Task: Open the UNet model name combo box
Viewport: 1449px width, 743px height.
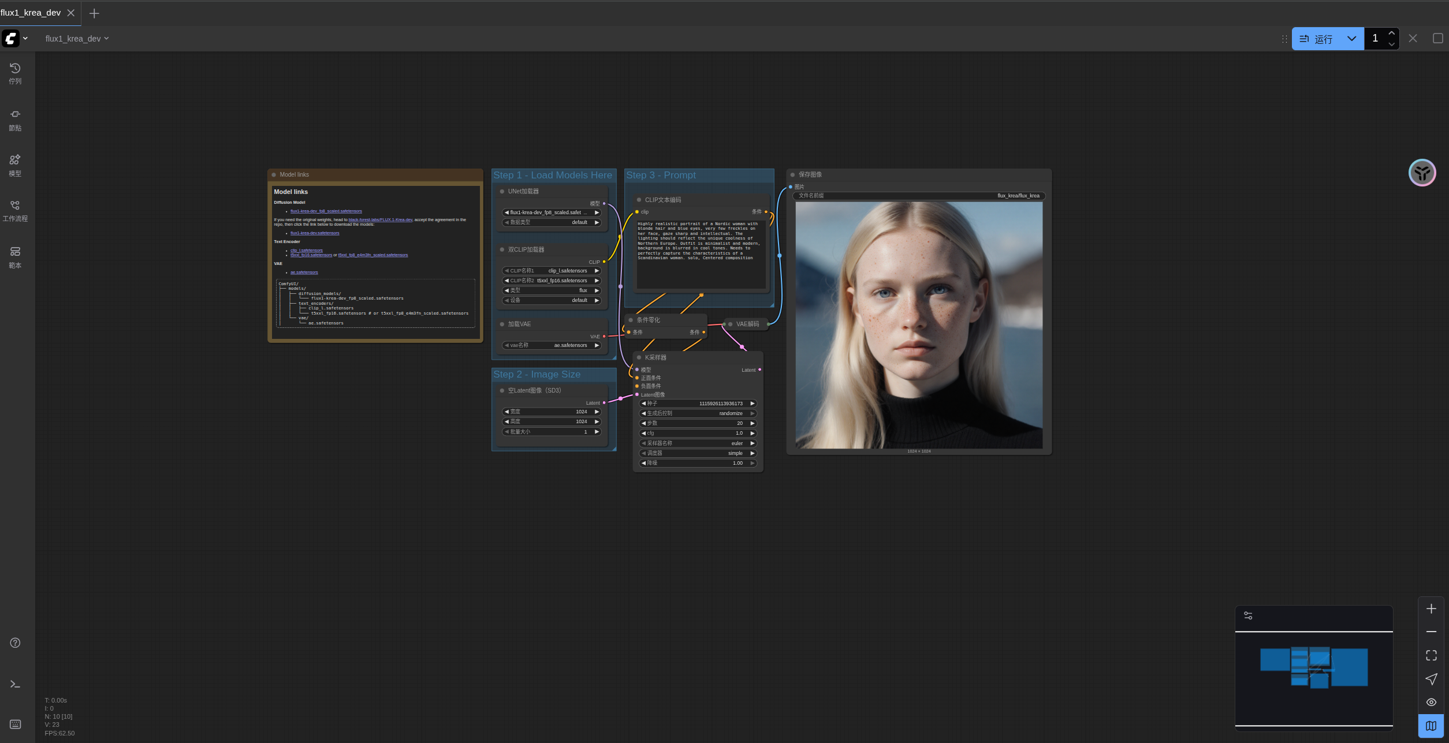Action: 552,212
